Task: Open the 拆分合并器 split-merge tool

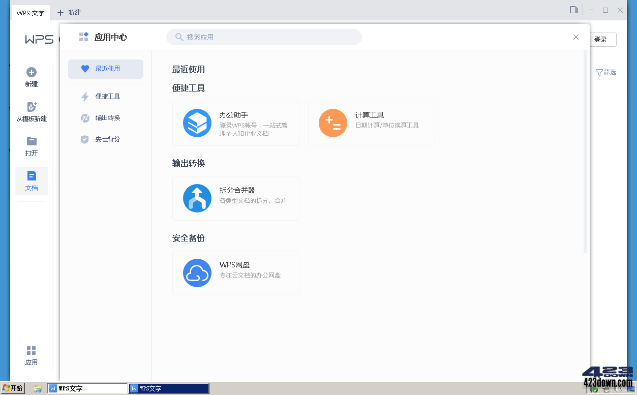Action: click(x=235, y=198)
